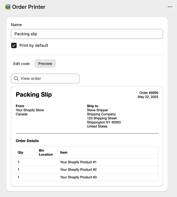Click the Order #9999 text
The width and height of the screenshot is (177, 197).
[149, 93]
